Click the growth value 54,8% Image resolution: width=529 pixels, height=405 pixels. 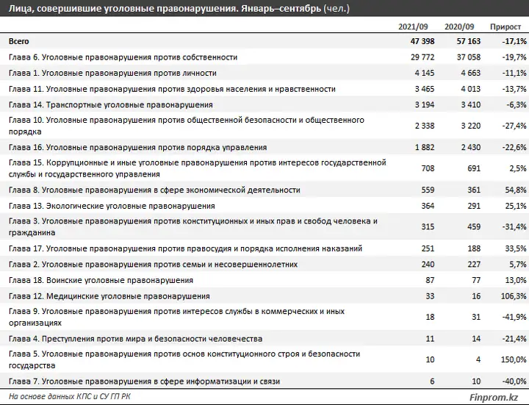[516, 190]
